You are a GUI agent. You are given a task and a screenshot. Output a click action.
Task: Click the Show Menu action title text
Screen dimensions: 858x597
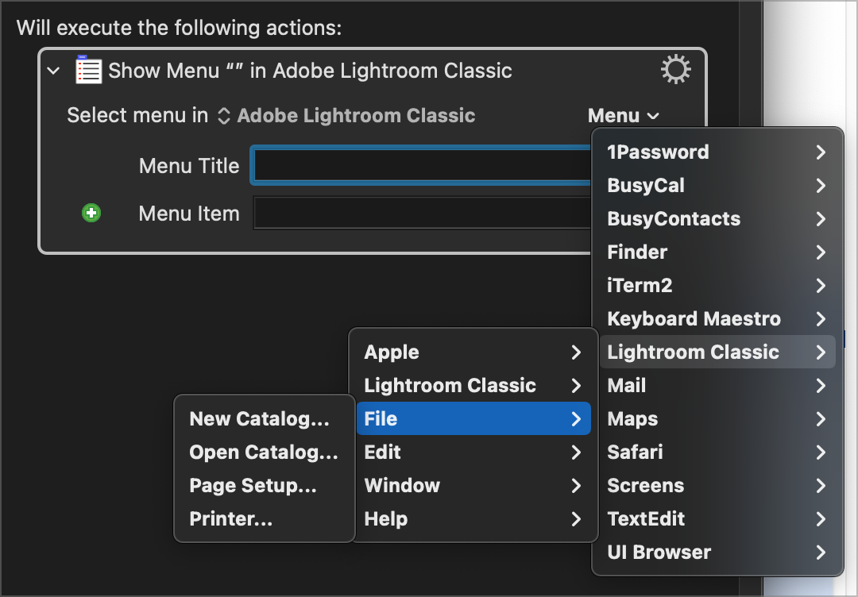310,71
